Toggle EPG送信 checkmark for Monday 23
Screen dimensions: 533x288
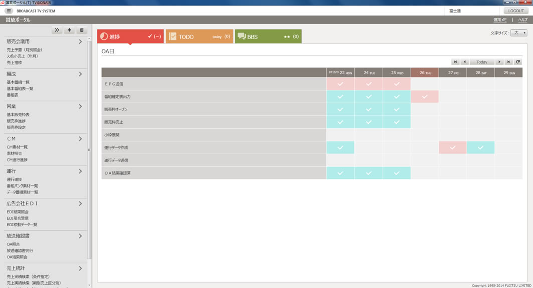point(340,84)
